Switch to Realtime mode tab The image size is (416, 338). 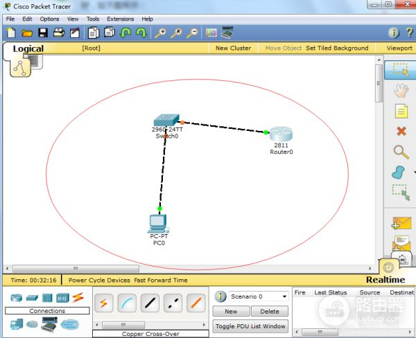pos(385,280)
